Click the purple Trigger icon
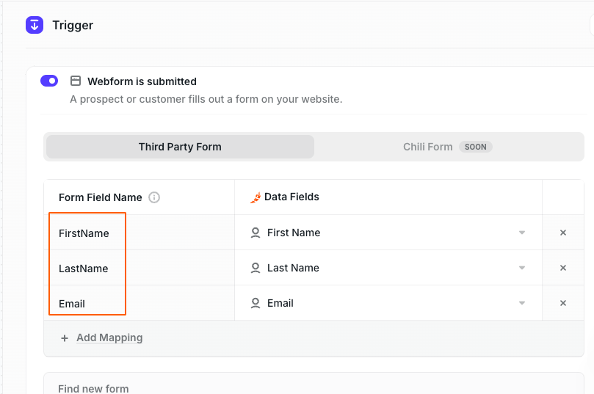The height and width of the screenshot is (394, 594). click(35, 26)
